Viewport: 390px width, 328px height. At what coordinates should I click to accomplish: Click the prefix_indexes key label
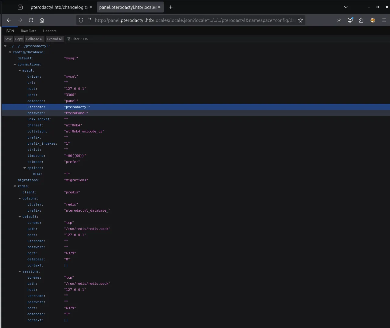pos(42,143)
